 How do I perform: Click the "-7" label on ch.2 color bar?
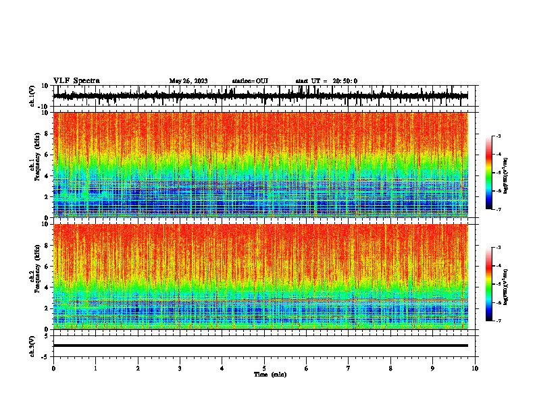tap(498, 321)
